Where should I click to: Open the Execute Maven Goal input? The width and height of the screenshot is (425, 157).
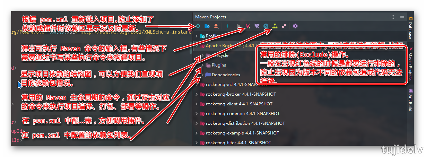click(248, 26)
